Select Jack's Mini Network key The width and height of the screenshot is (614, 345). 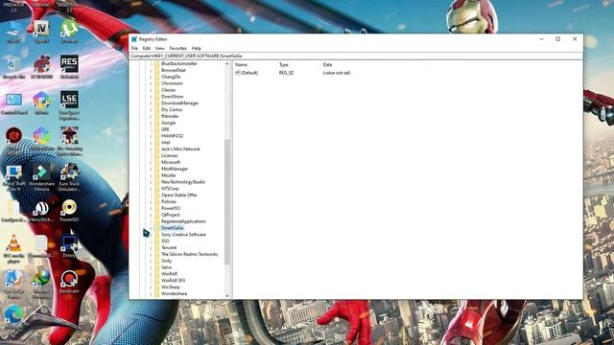[180, 149]
